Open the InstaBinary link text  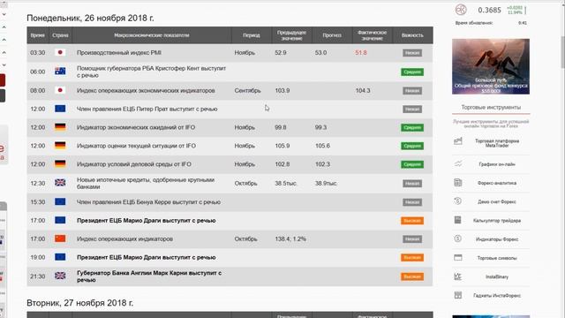point(497,276)
